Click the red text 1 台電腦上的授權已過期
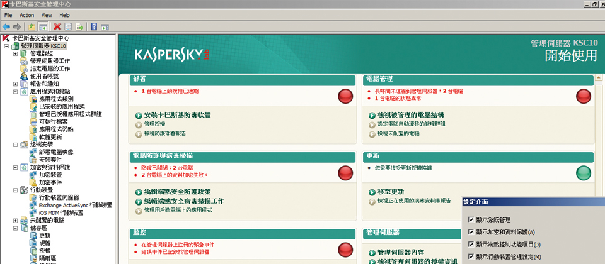 click(170, 91)
